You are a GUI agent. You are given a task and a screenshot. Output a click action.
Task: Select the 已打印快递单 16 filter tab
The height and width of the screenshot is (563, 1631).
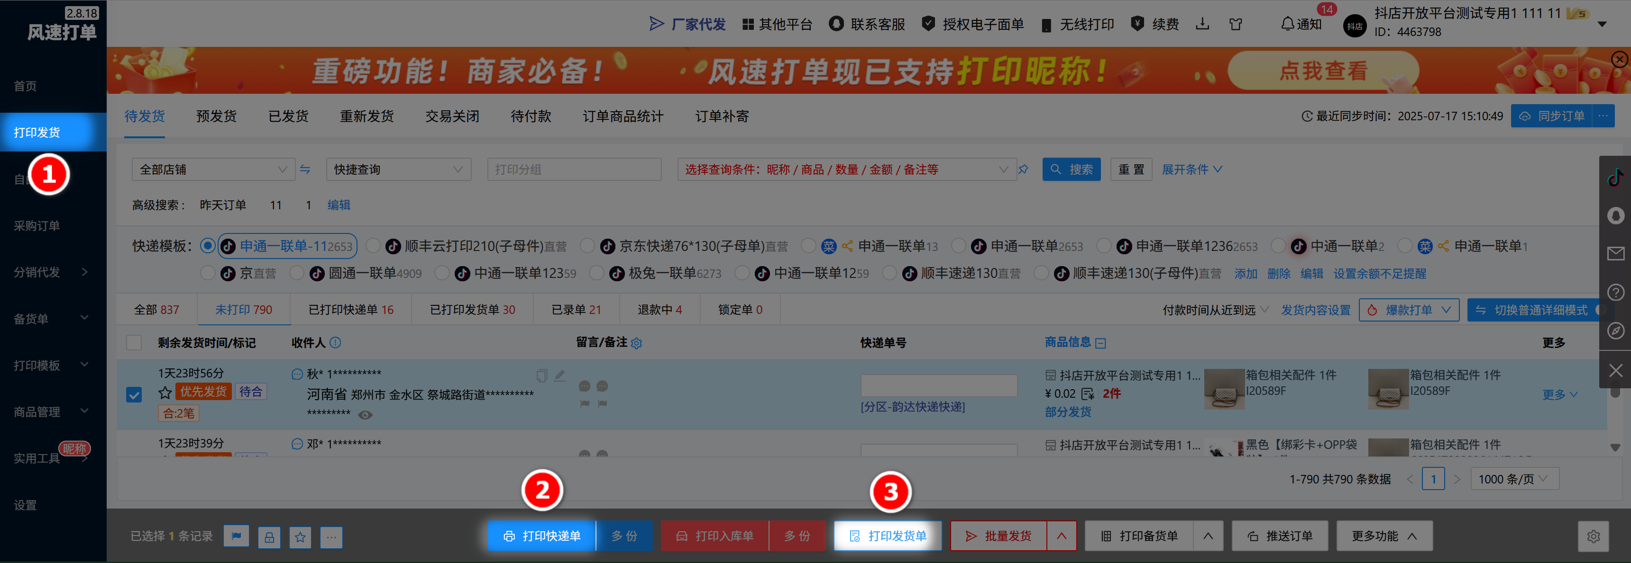[351, 309]
